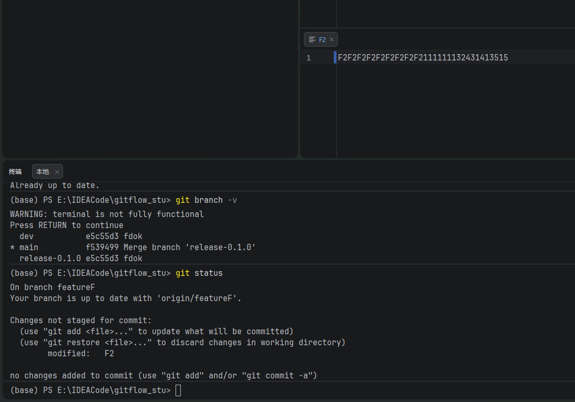Viewport: 575px width, 402px height.
Task: Click commit hash f539499
Action: (102, 247)
